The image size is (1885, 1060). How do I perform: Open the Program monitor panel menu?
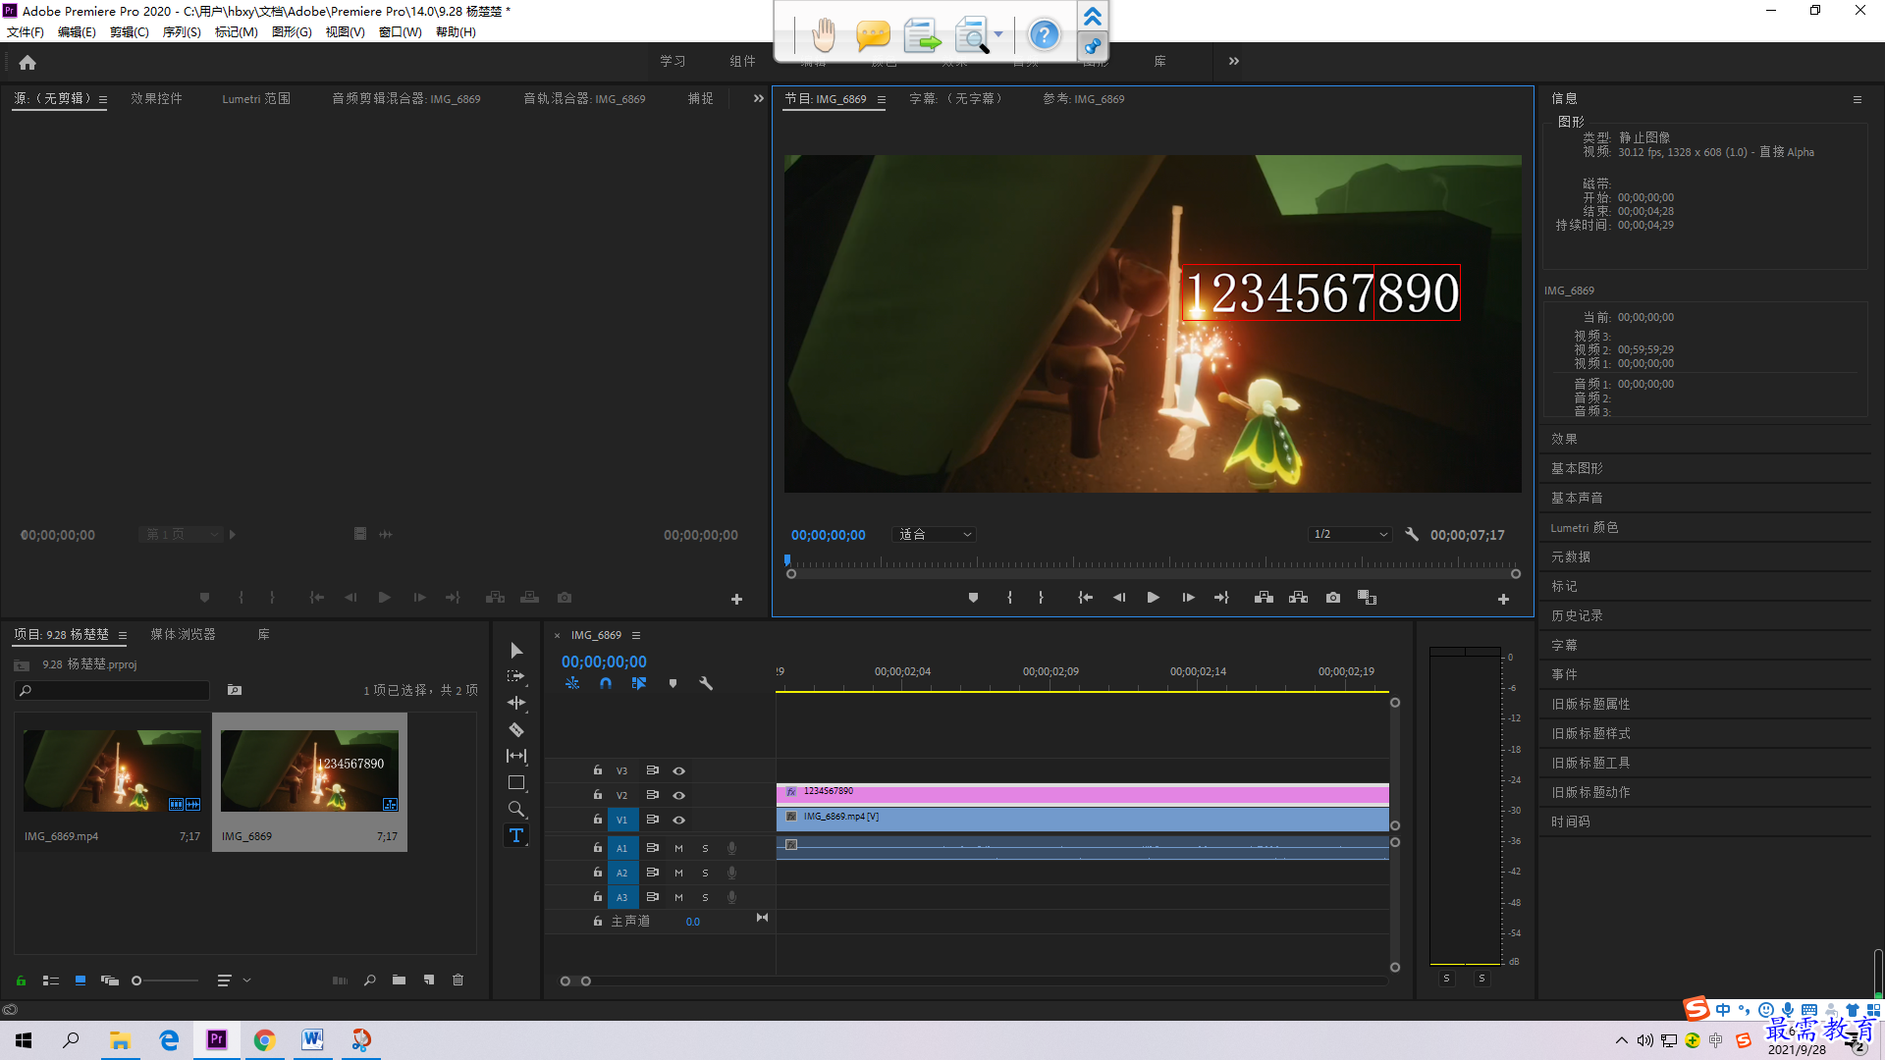point(882,100)
